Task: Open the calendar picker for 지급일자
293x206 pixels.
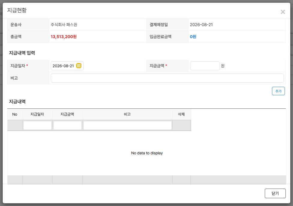Action: coord(79,66)
